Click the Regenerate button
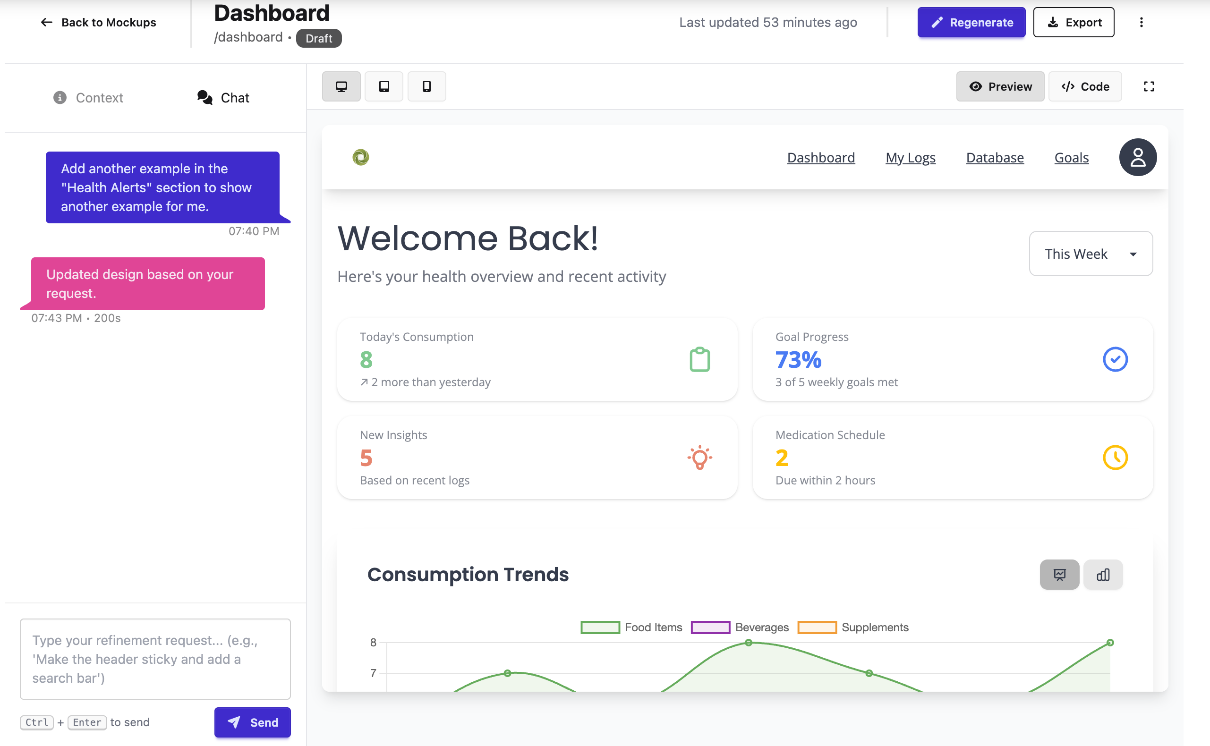Viewport: 1210px width, 746px height. [971, 22]
